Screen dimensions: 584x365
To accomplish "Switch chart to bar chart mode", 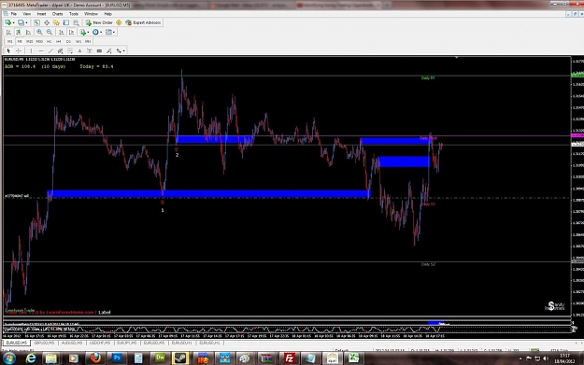I will coord(8,32).
